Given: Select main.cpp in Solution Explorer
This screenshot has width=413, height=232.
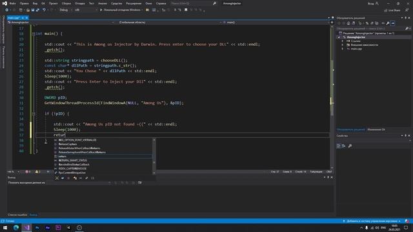Looking at the screenshot, I should 356,49.
